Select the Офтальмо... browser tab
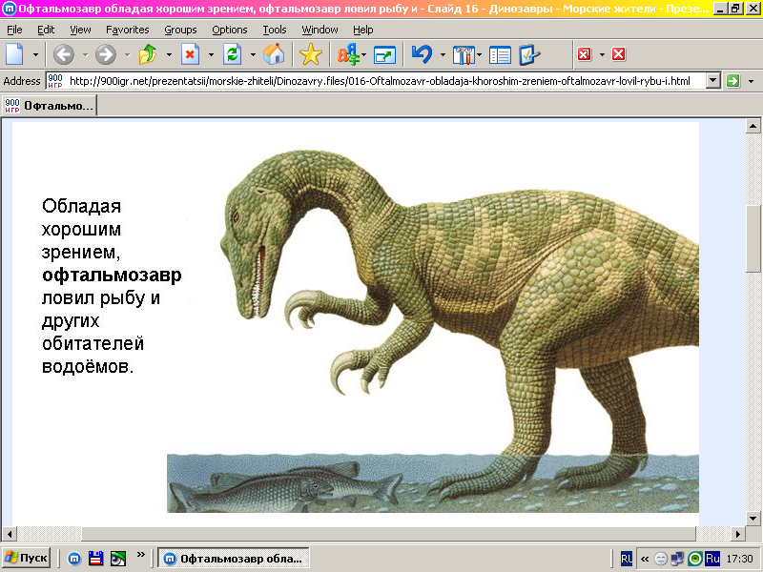The image size is (763, 572). tap(49, 105)
